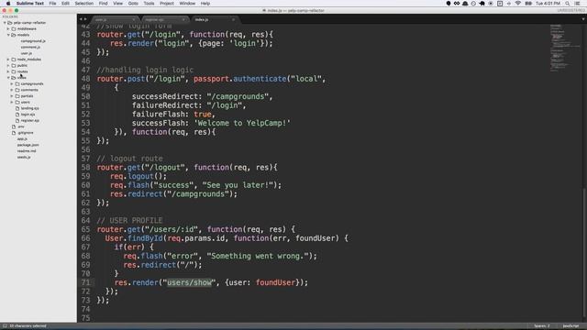Open Notification Center icon

(577, 4)
